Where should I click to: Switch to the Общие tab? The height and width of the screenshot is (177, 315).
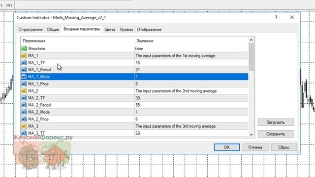tap(53, 29)
